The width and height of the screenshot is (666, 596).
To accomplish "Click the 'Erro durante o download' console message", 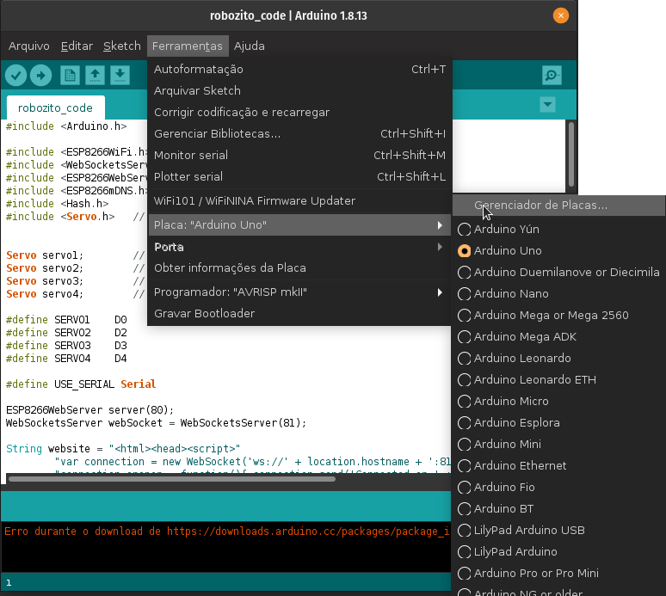I will click(226, 531).
